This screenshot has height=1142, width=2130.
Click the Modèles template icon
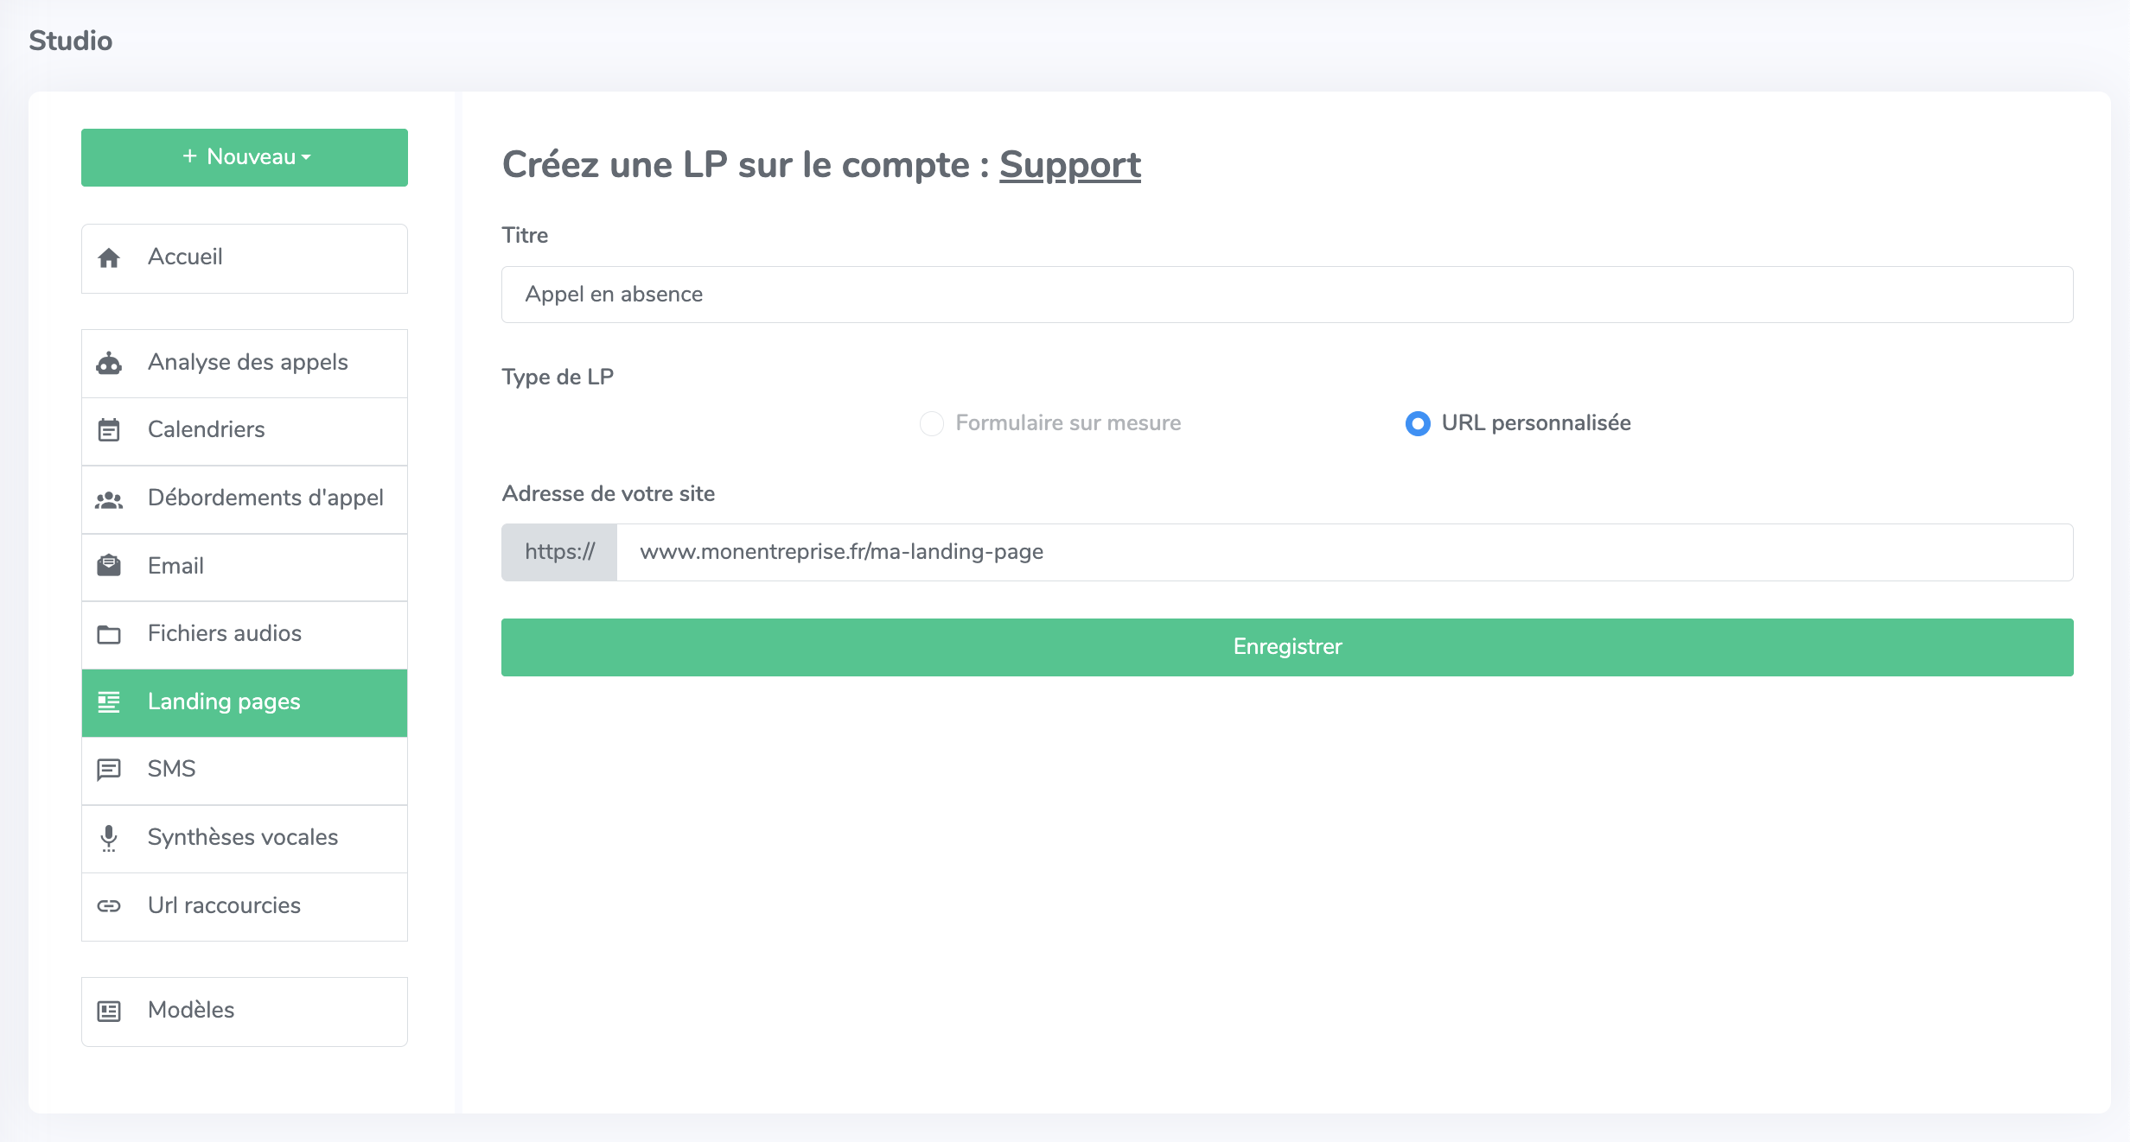[109, 1011]
